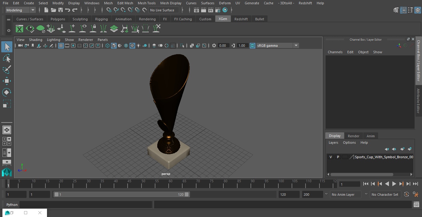Switch to the Render layer tab
Screen dimensions: 422x217
pyautogui.click(x=353, y=136)
